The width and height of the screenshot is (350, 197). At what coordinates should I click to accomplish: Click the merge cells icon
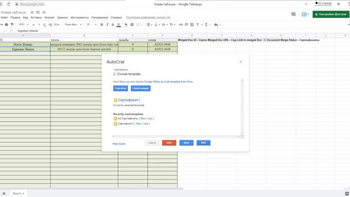(138, 25)
